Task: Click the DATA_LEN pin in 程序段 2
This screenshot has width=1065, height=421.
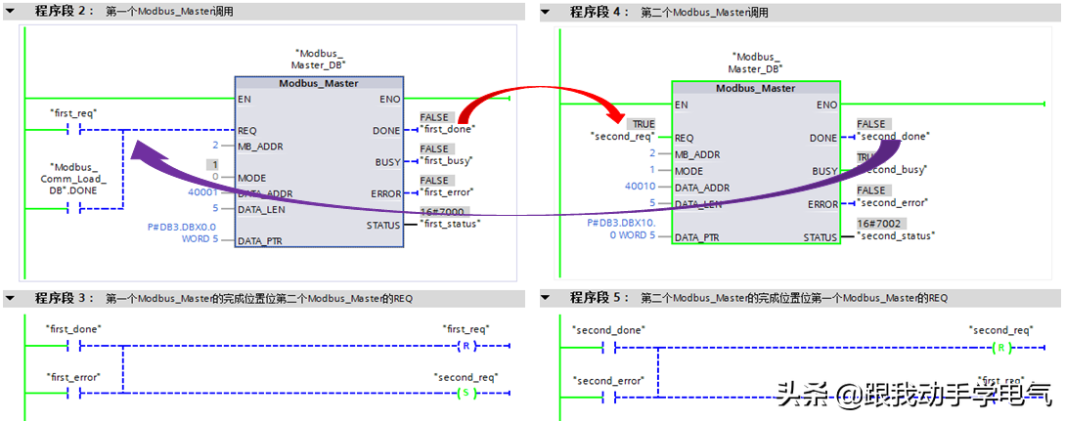Action: 261,209
